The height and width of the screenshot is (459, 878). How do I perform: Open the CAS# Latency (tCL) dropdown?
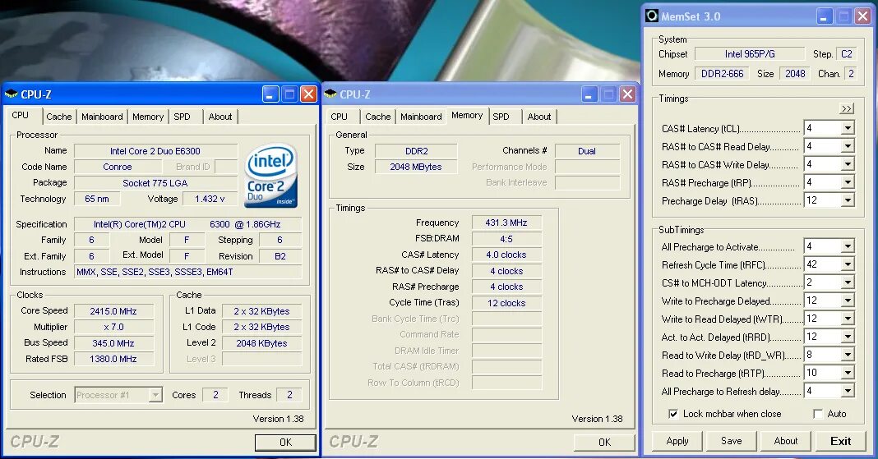click(848, 129)
